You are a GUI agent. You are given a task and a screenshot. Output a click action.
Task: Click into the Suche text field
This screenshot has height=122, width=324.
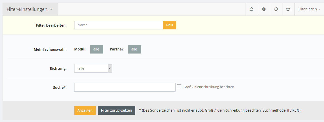point(125,87)
